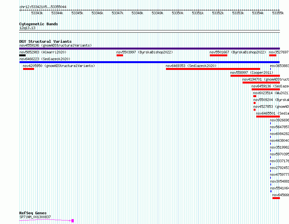289x224 pixels.
Task: Select the nsv2792453 variant label
Action: coord(279,168)
